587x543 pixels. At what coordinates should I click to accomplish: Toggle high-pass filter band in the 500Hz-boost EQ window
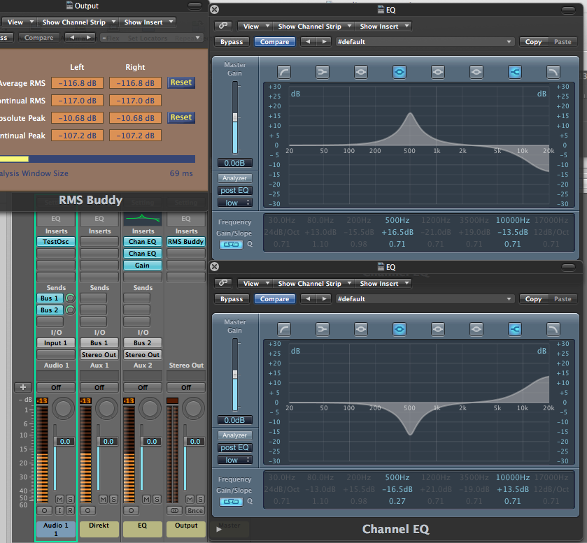coord(284,72)
